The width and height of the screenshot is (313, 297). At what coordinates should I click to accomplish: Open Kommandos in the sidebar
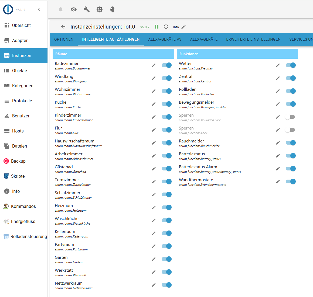coord(24,206)
